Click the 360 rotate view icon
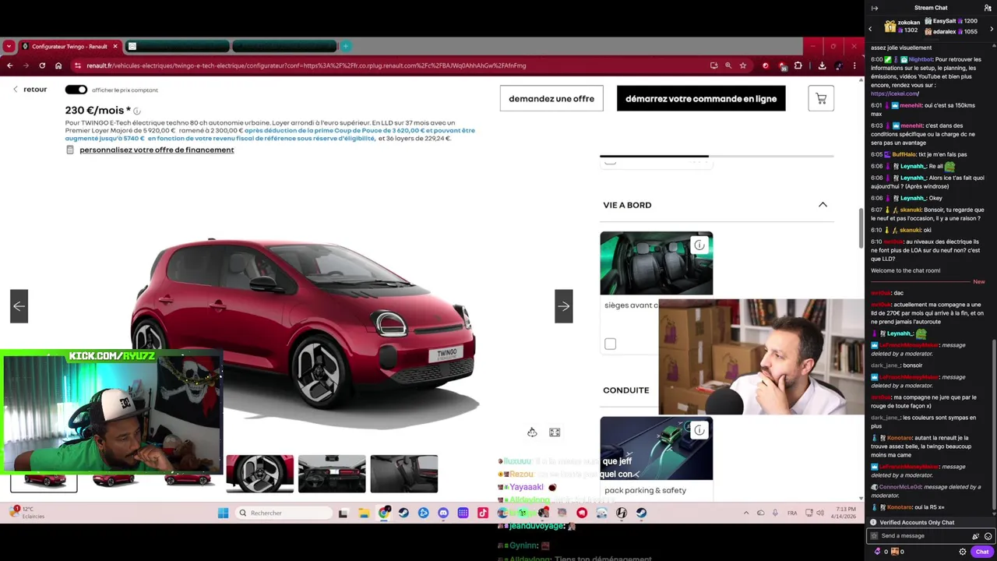The height and width of the screenshot is (561, 997). pyautogui.click(x=532, y=432)
